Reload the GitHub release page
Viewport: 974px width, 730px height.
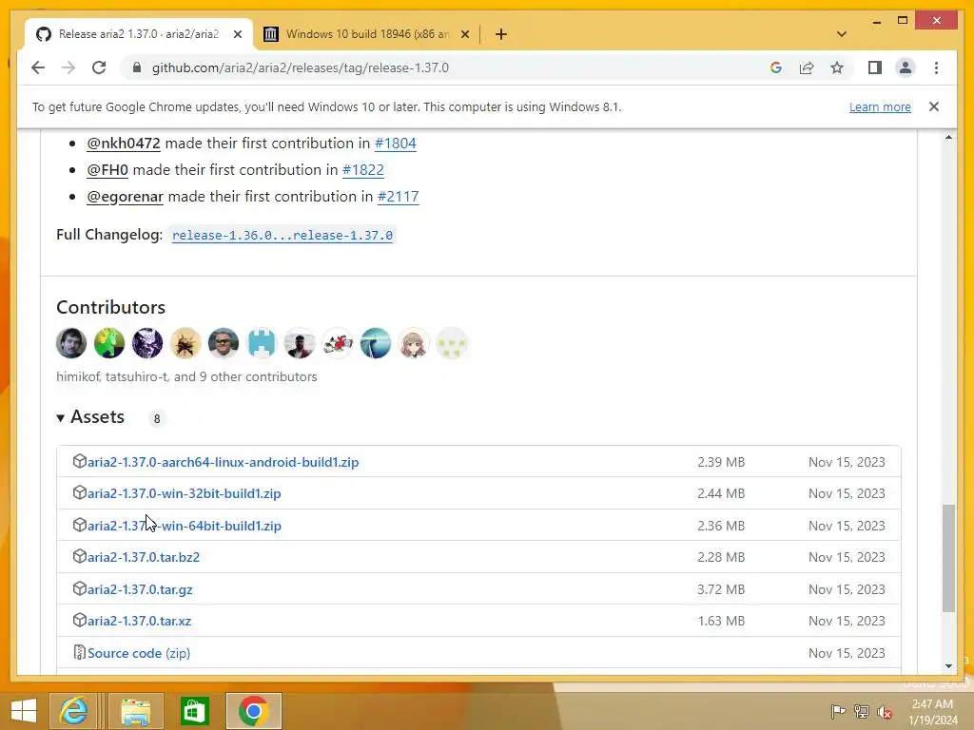point(99,67)
